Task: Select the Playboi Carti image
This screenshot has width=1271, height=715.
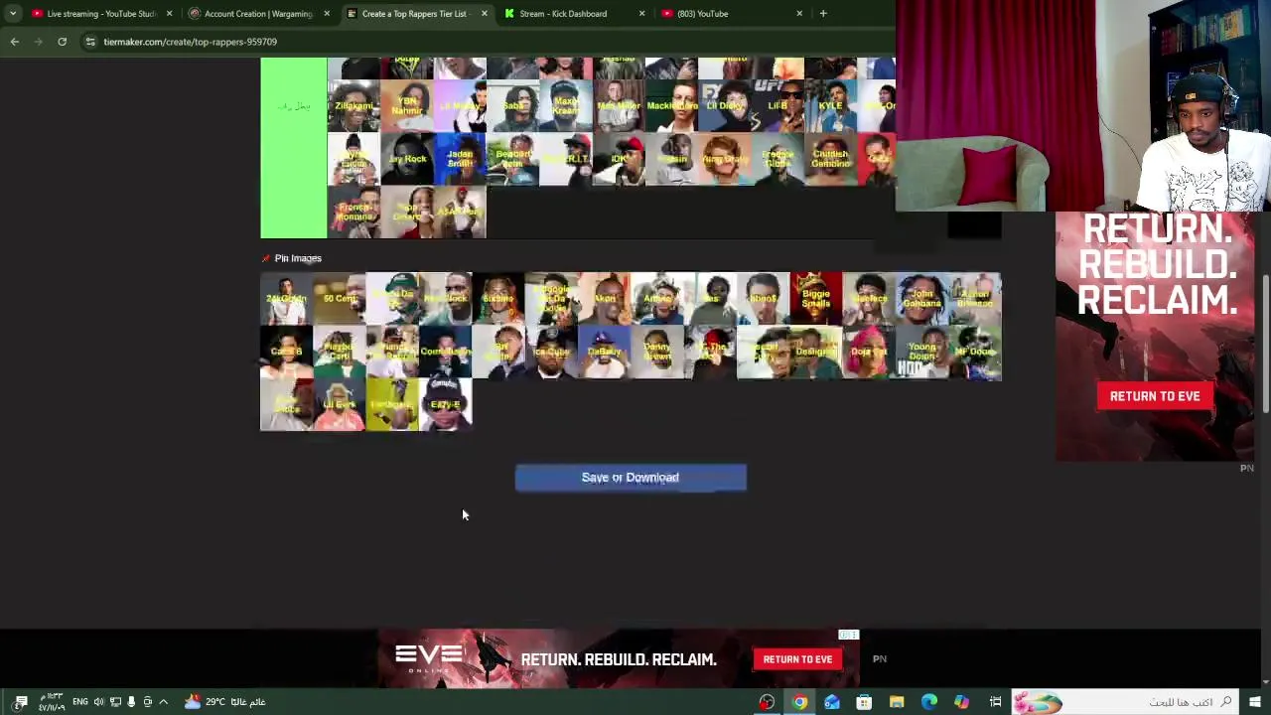Action: pos(340,353)
